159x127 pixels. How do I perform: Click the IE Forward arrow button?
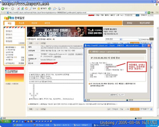point(12,9)
